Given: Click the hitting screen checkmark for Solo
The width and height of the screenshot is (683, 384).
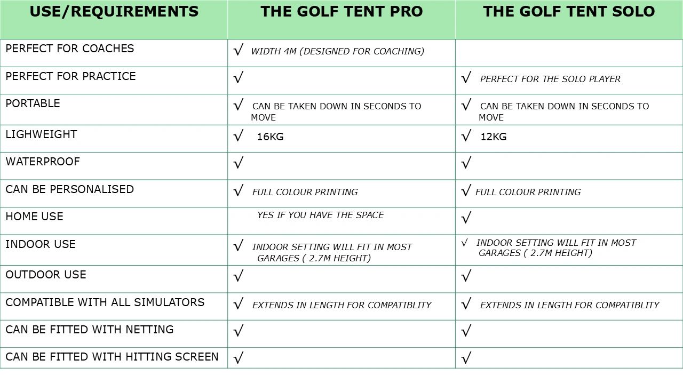Looking at the screenshot, I should [466, 357].
